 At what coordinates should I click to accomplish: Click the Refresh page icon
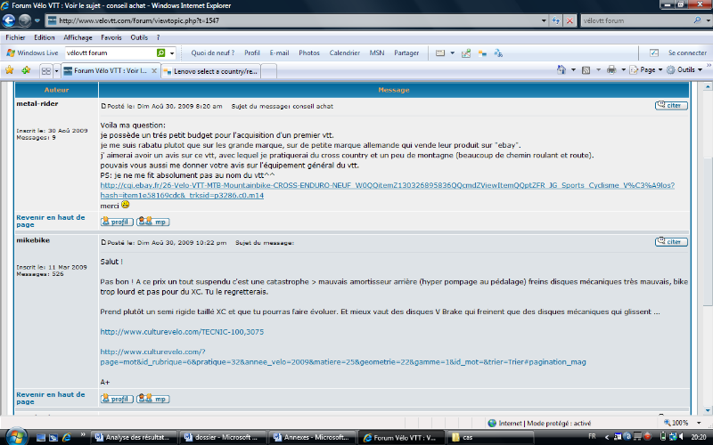pos(556,20)
